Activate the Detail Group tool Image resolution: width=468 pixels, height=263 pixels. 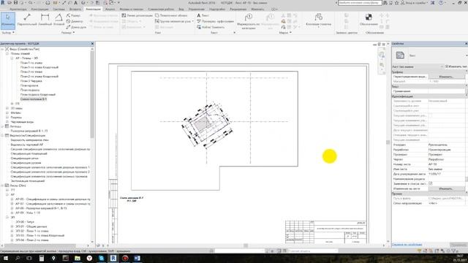(174, 21)
